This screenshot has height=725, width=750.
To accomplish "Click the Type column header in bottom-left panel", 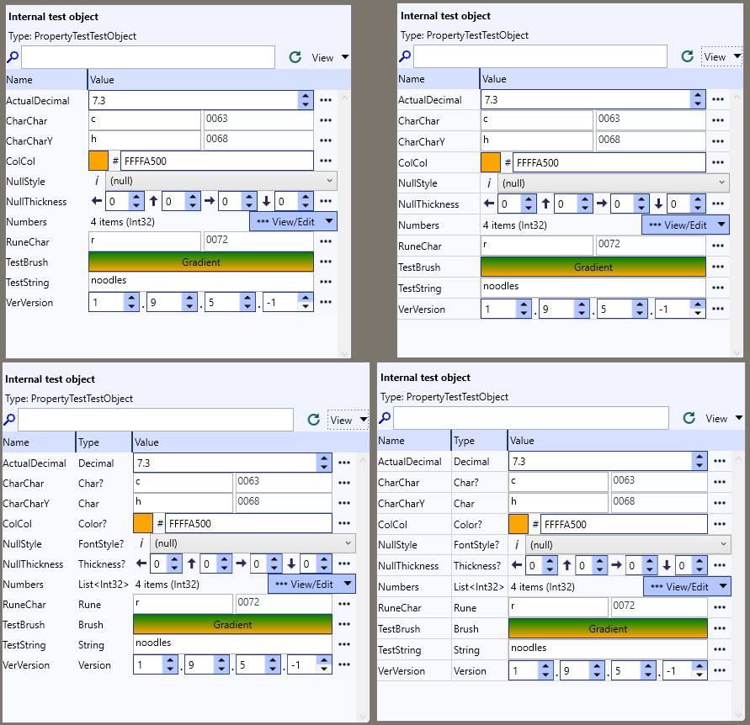I will point(104,442).
